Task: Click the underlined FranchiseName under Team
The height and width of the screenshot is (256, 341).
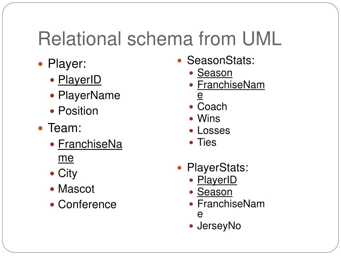Action: point(90,151)
